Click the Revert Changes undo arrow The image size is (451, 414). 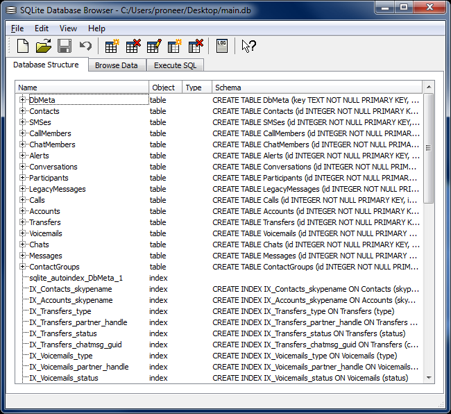(x=85, y=47)
